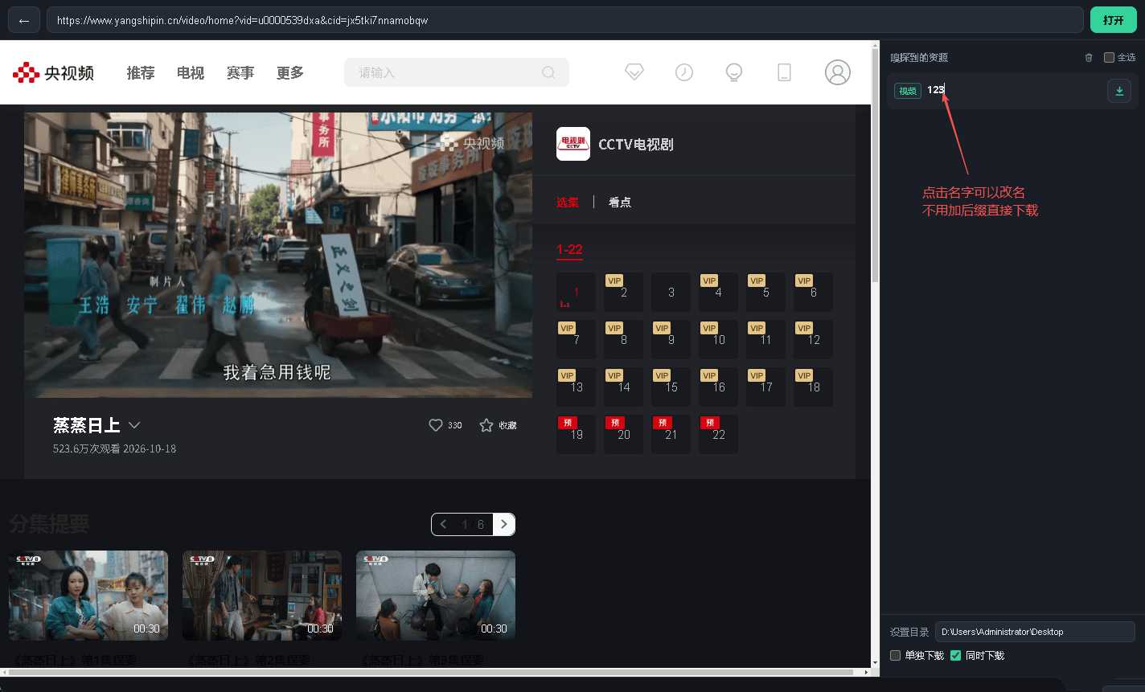Open the 推荐 menu
Image resolution: width=1145 pixels, height=692 pixels.
pos(141,73)
